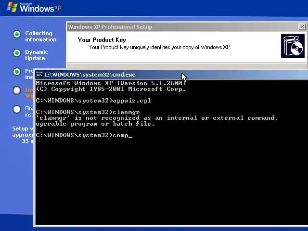Image resolution: width=308 pixels, height=231 pixels.
Task: Click the 'Microsoft Windows XP [Version 5.1.2600]' line
Action: (111, 83)
